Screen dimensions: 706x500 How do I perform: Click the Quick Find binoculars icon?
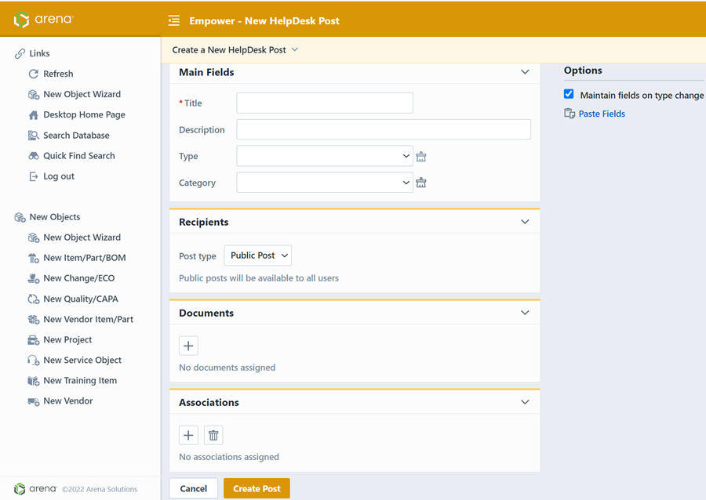[33, 156]
